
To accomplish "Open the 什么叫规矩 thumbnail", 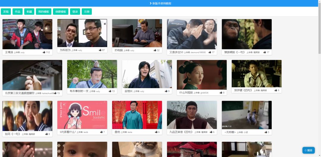I will coord(202,75).
